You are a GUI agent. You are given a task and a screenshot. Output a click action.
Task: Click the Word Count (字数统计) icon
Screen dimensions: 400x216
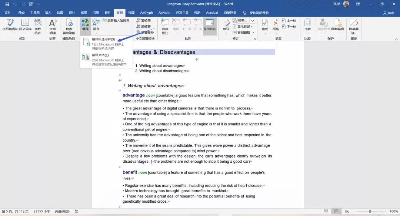click(38, 25)
